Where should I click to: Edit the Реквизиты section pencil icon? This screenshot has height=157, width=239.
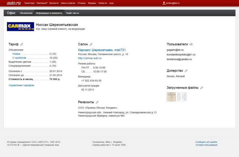point(97,102)
